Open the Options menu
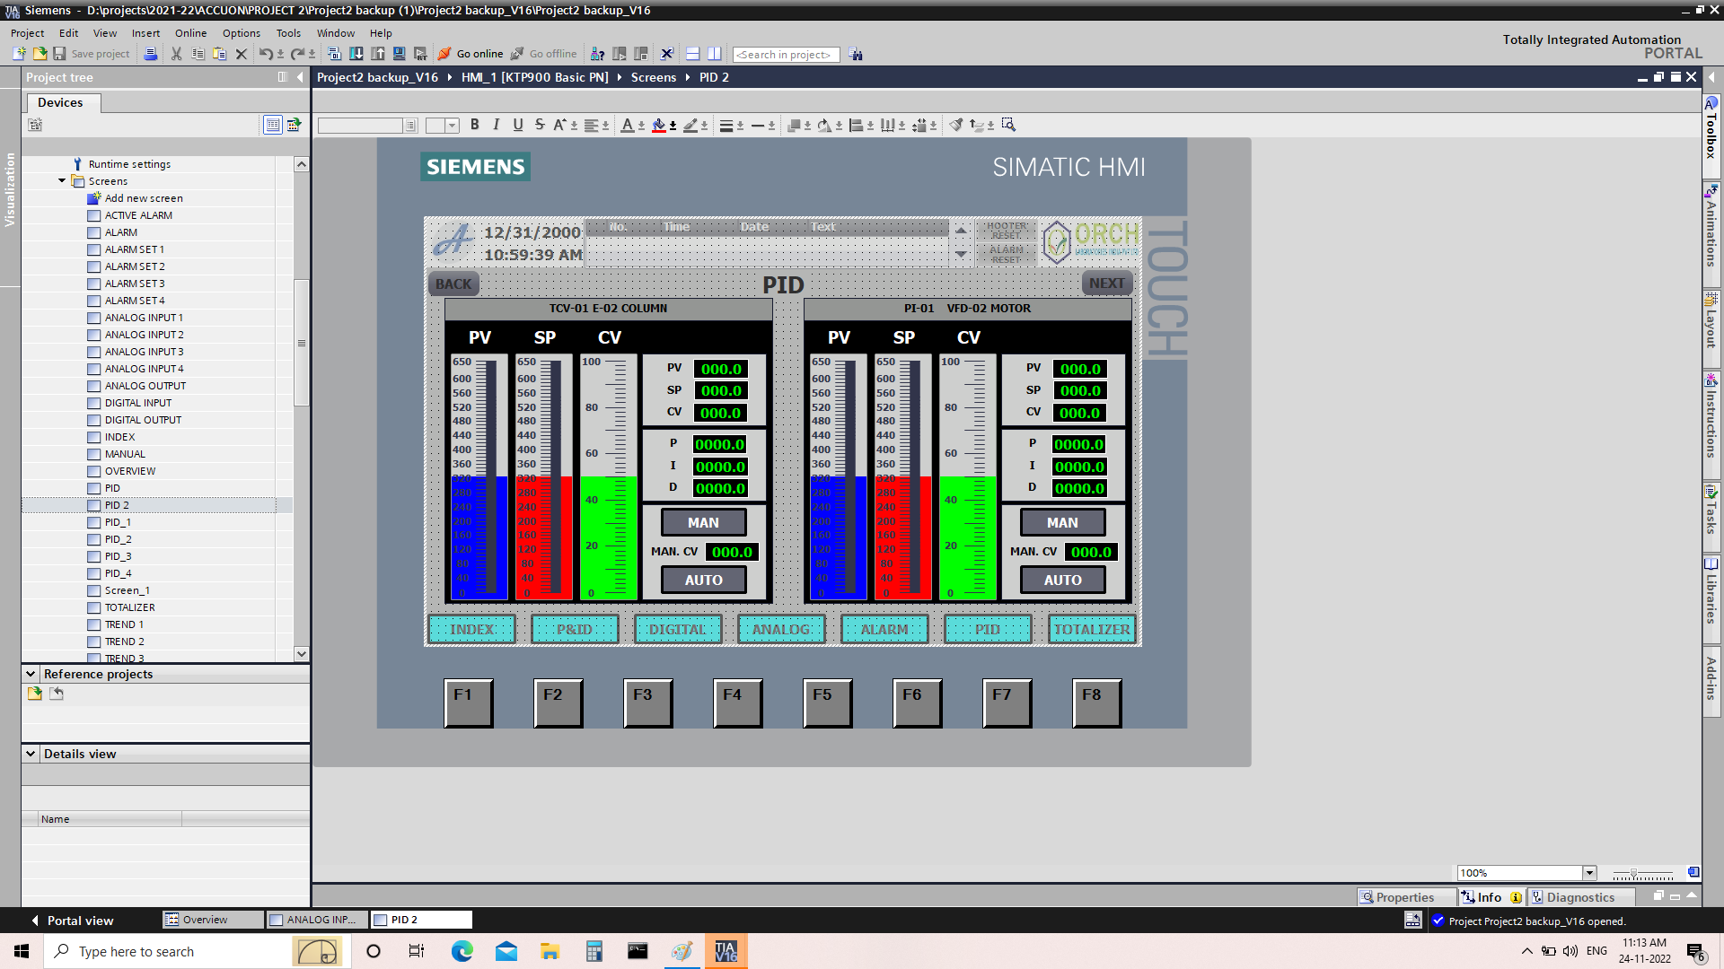This screenshot has height=969, width=1724. [x=241, y=33]
